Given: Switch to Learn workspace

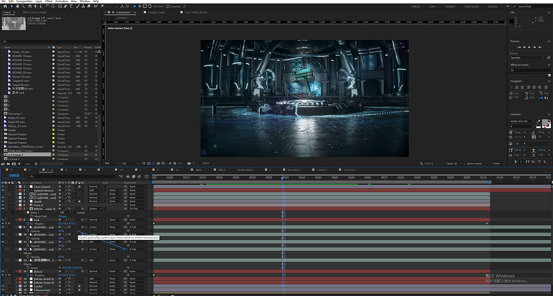Looking at the screenshot, I should point(432,6).
